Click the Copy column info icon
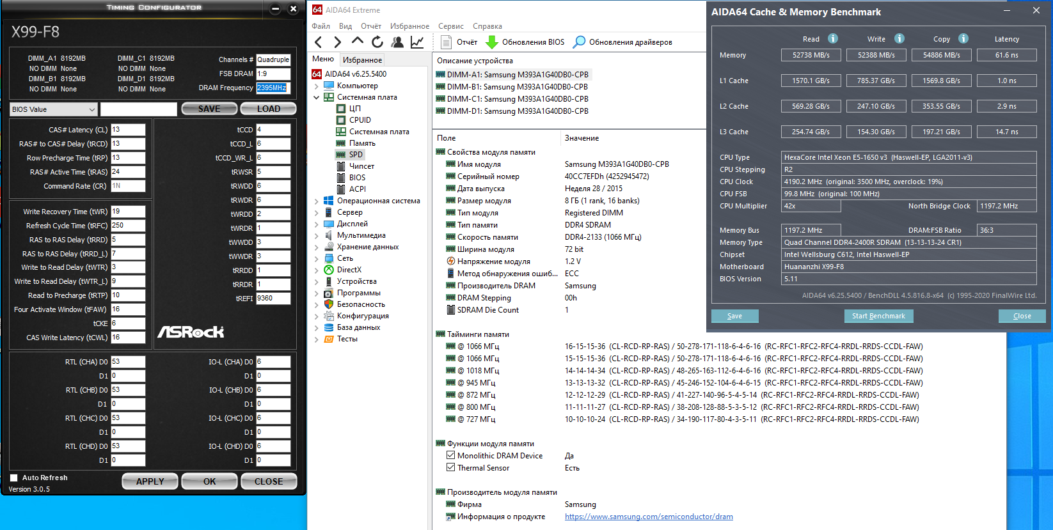This screenshot has width=1053, height=530. pos(963,38)
